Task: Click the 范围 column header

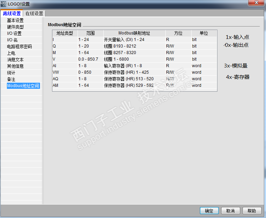Action: [90, 33]
